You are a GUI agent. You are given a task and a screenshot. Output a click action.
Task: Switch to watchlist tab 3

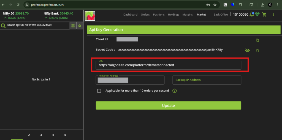click(41, 135)
